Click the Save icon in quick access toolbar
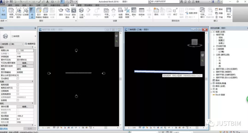 (11, 2)
